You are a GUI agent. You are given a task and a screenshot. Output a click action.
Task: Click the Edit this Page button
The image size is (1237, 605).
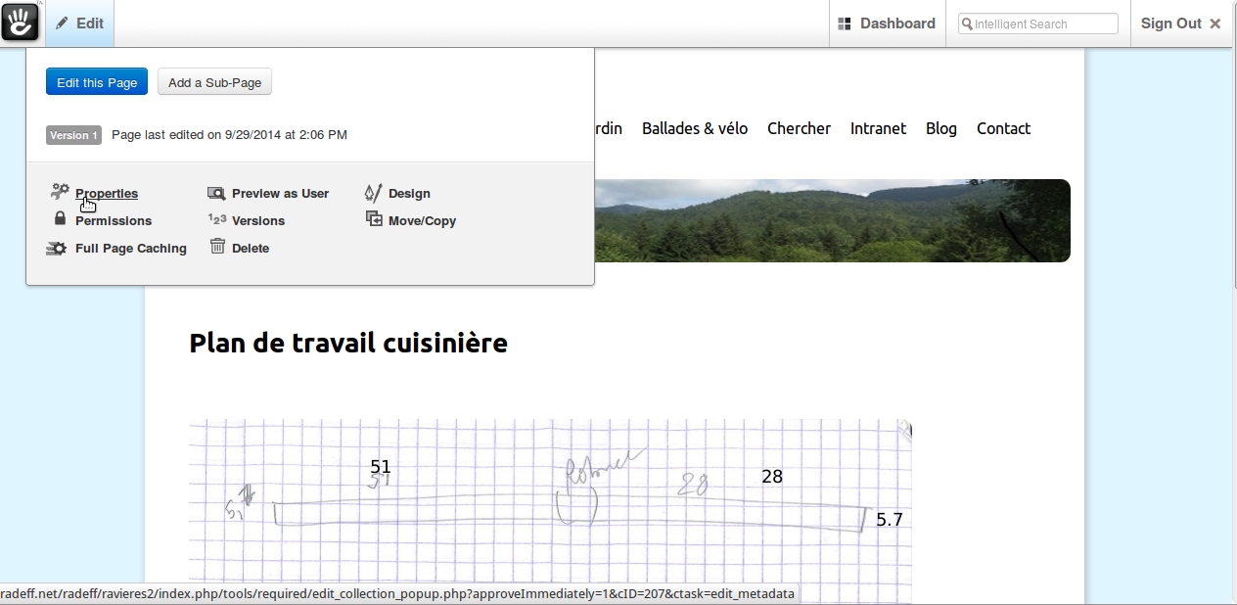97,82
